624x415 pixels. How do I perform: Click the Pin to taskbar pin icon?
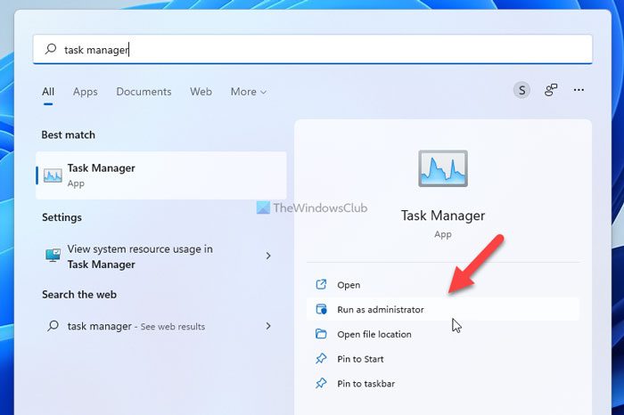click(x=321, y=383)
